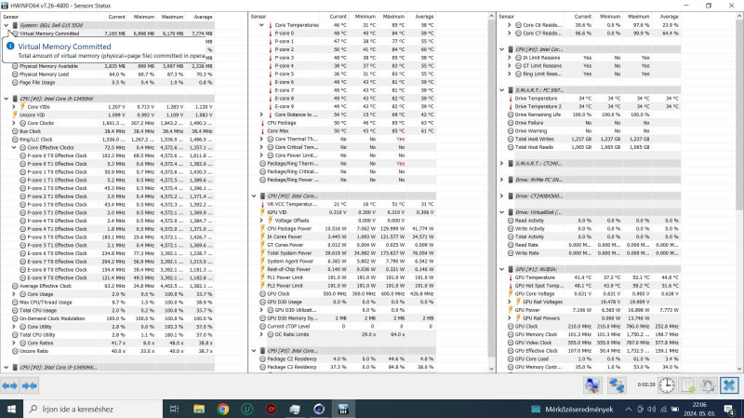Open the Mérközéseredmények taskbar widget
744x418 pixels.
coord(573,409)
